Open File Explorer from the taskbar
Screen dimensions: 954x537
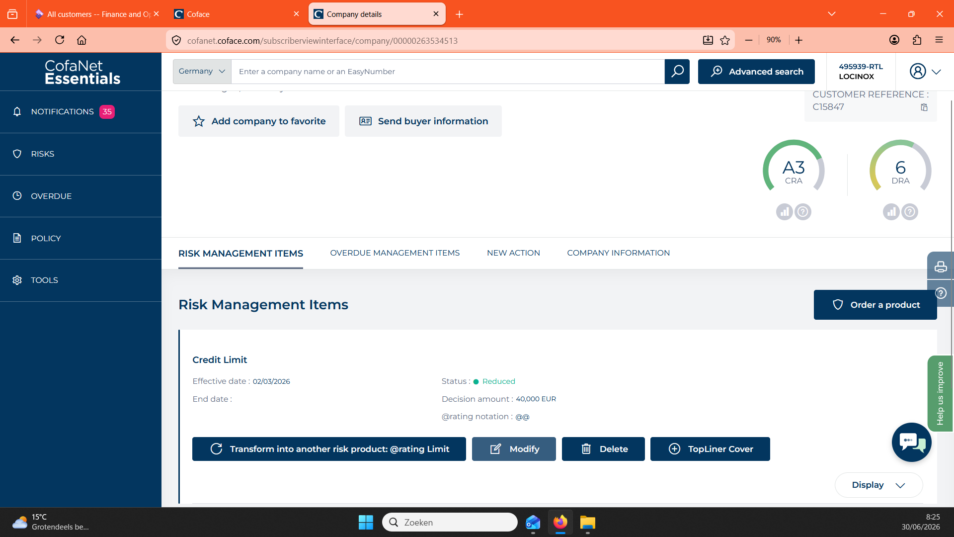(587, 522)
